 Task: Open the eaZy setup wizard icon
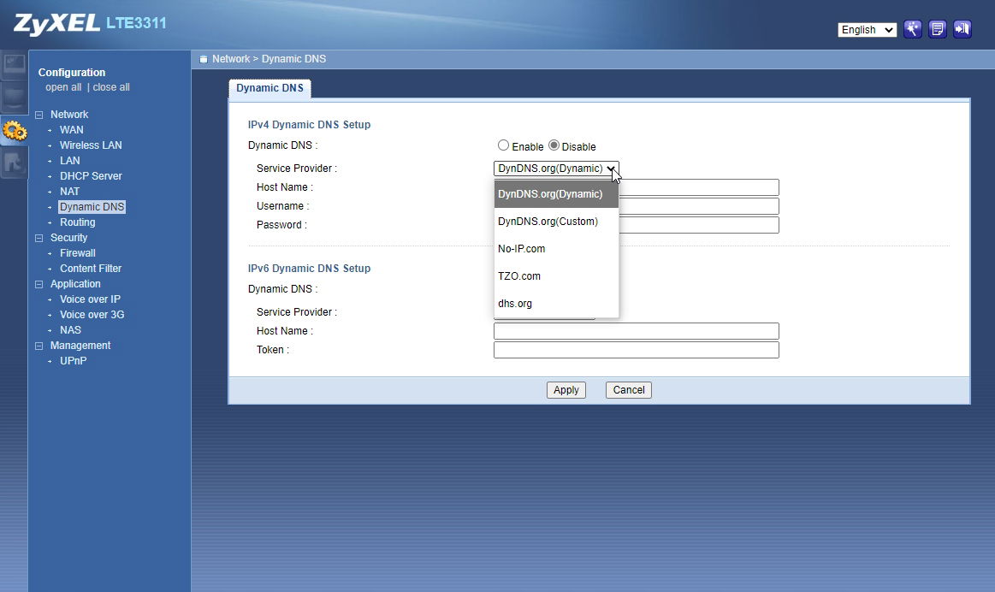pos(913,29)
